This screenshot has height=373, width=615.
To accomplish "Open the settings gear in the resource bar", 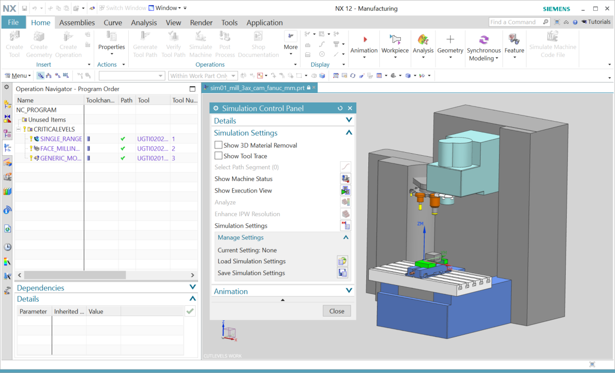I will pyautogui.click(x=7, y=87).
